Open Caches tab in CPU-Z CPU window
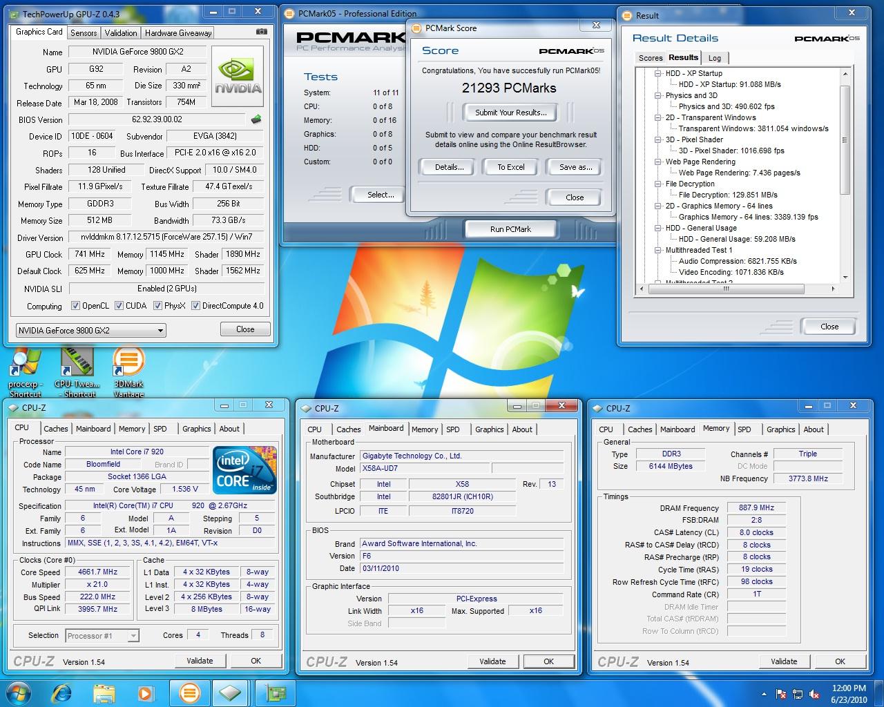884x707 pixels. (56, 429)
